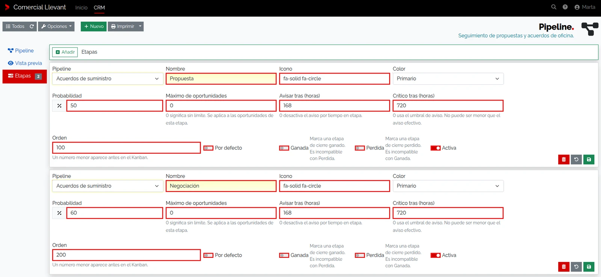Click the Probabilidad field showing 60
Screen dimensions: 601x277
coord(115,213)
